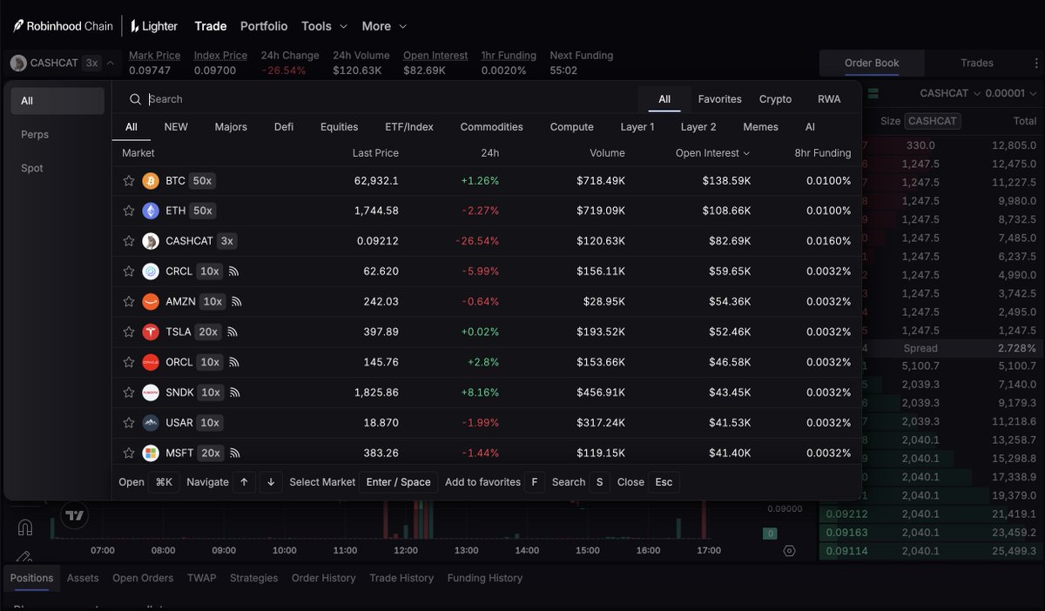
Task: Click the Robinhood Chain logo
Action: (x=63, y=26)
